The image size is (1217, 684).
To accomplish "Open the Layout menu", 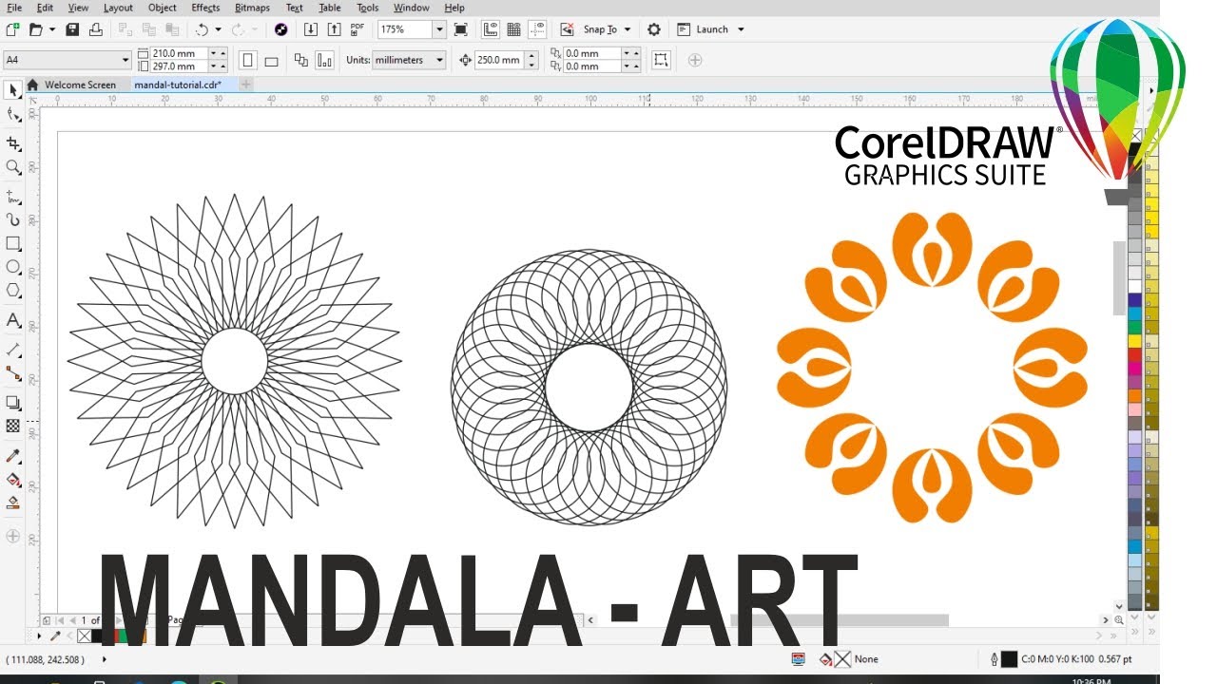I will coord(118,8).
